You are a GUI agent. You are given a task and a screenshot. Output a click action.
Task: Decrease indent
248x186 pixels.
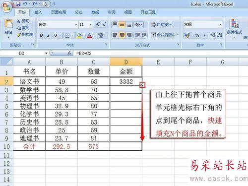tap(137, 35)
